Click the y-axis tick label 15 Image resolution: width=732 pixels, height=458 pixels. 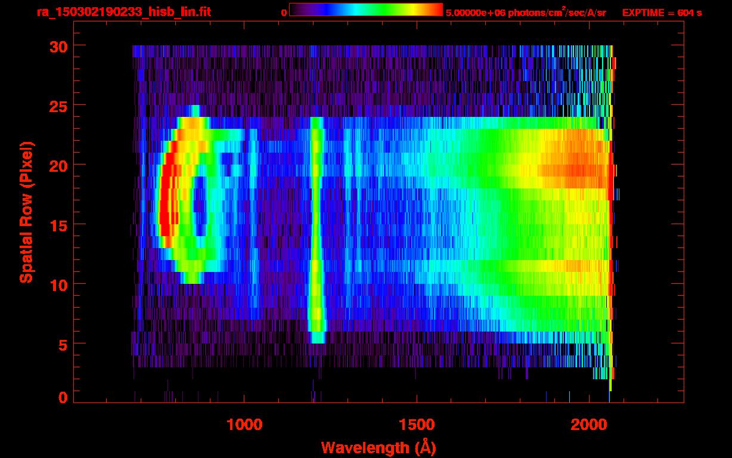tap(58, 225)
